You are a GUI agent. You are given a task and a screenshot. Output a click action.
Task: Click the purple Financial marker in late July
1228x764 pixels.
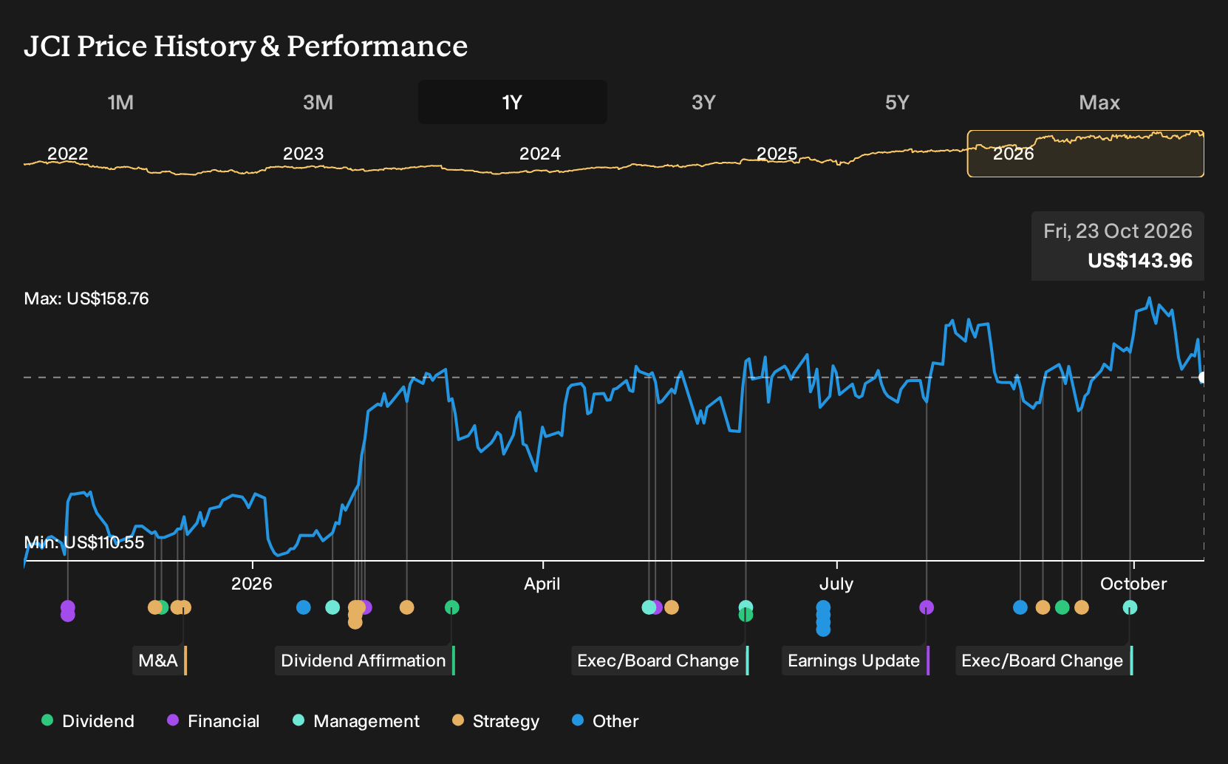tap(927, 607)
